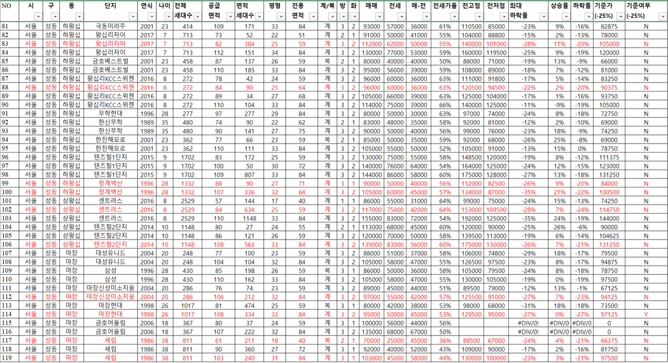Screen dimensions: 668x363
Task: Open the filter dropdown for 전체 세대수 column
Action: click(197, 17)
